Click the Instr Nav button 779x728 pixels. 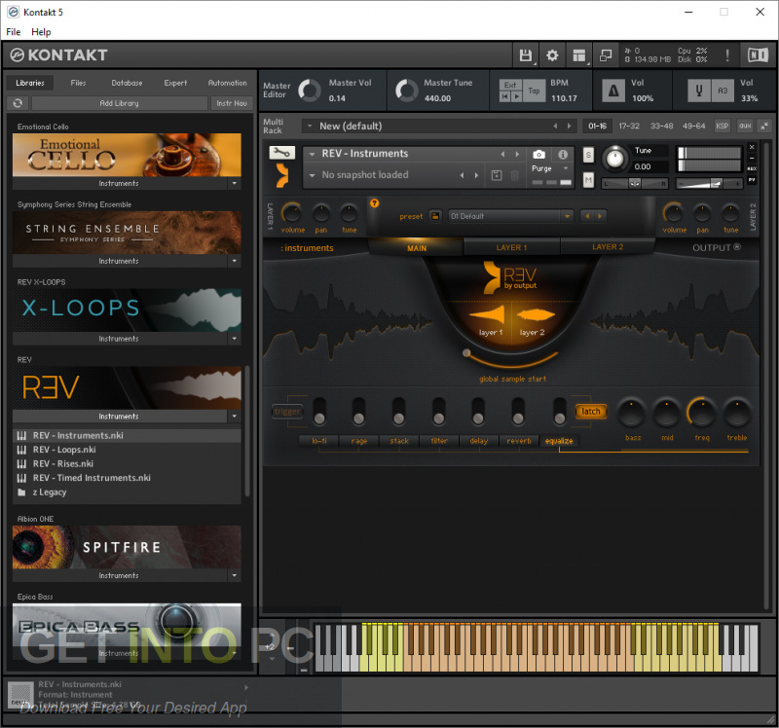[x=232, y=103]
